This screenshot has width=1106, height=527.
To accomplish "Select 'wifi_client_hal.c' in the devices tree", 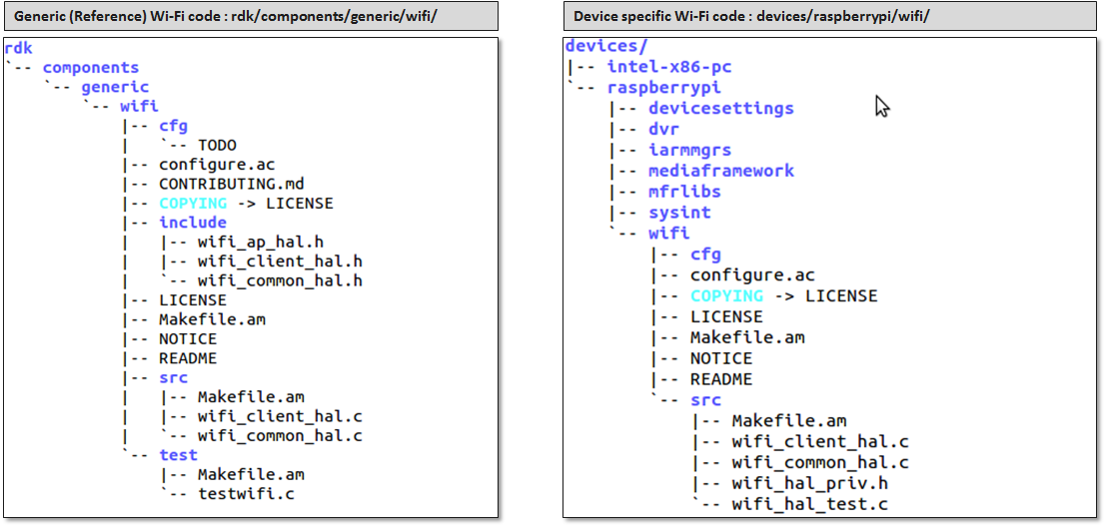I will point(820,442).
